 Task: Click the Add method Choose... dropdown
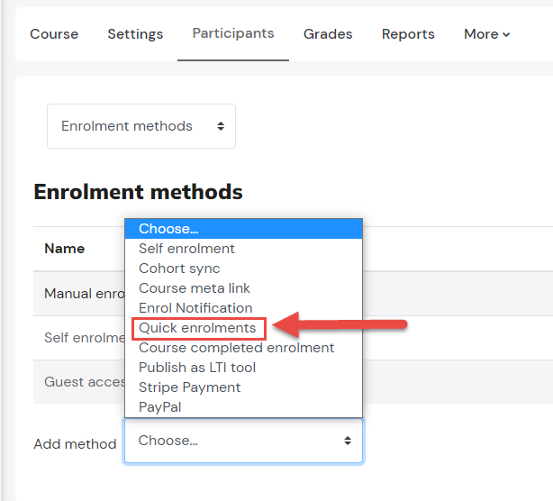point(243,441)
